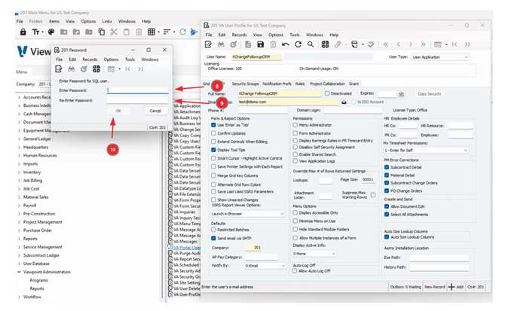This screenshot has height=311, width=505.
Task: Click the color palette icon in Main Menu toolbar
Action: [x=51, y=32]
